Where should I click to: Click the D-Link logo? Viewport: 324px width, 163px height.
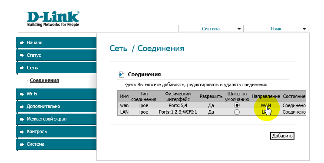(x=53, y=19)
